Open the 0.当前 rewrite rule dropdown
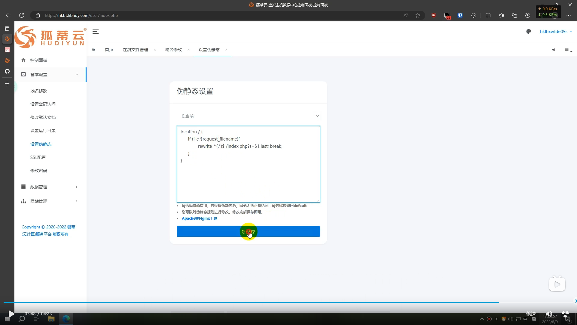 tap(248, 116)
